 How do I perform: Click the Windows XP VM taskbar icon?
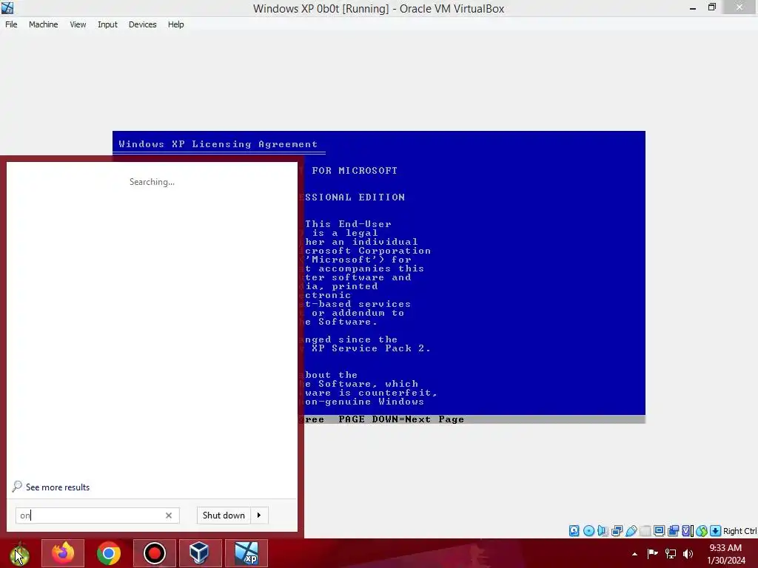pos(246,553)
